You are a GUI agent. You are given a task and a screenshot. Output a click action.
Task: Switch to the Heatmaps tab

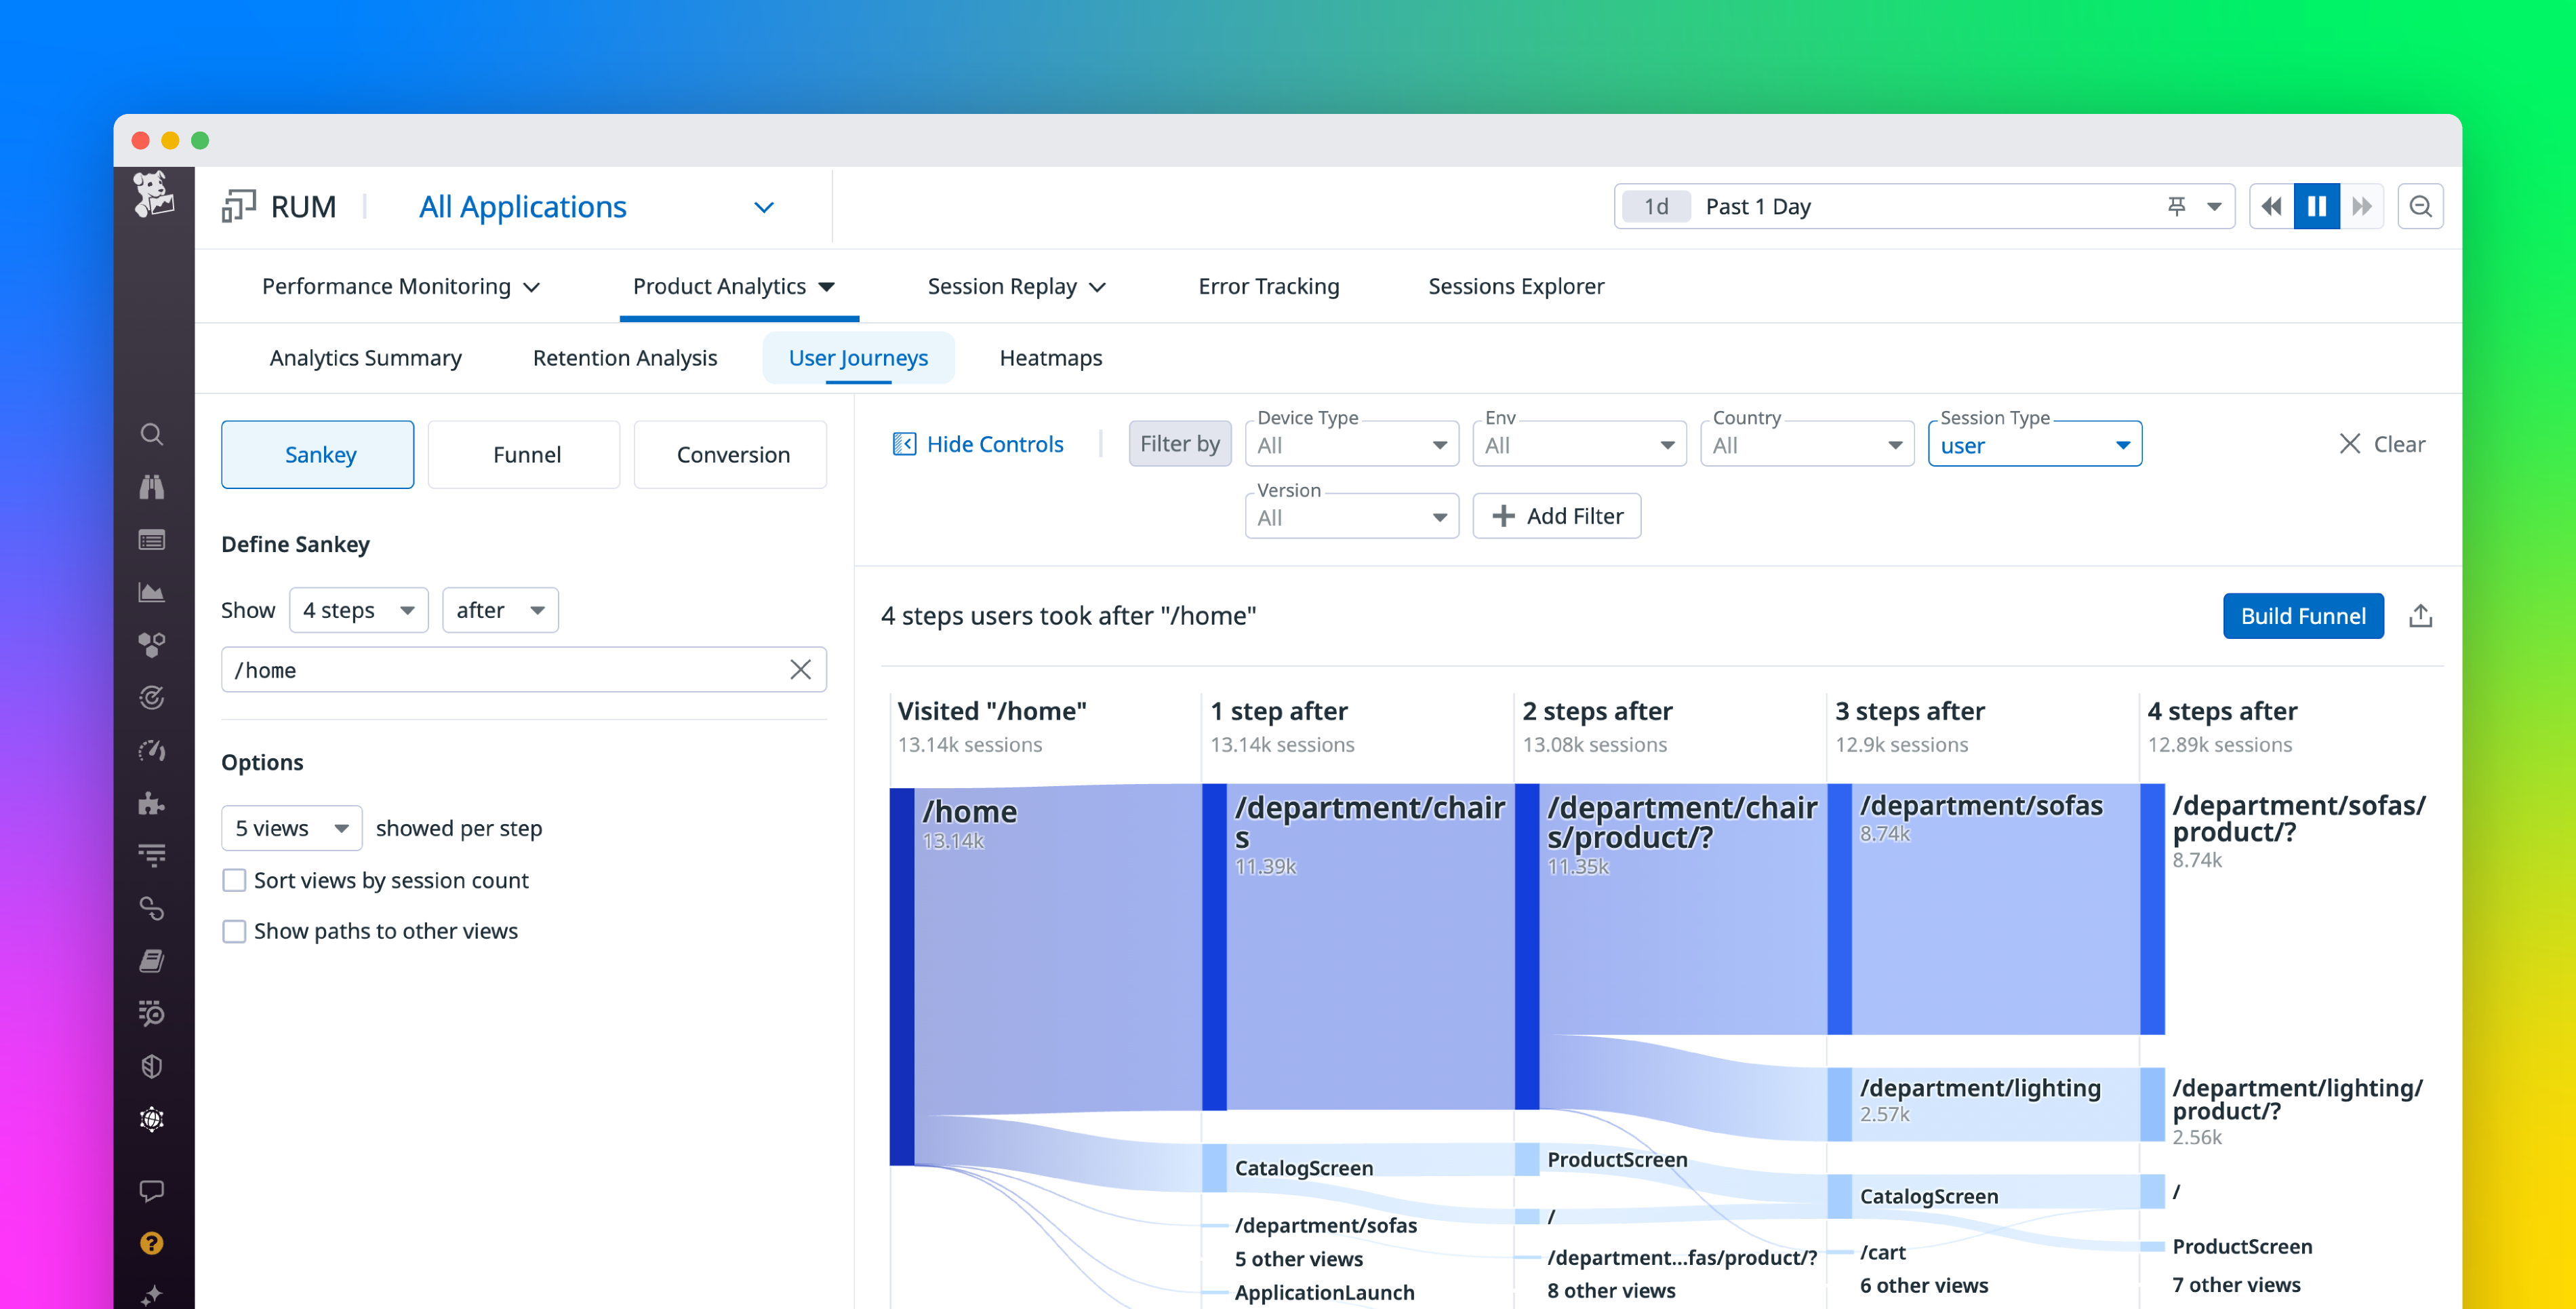(1050, 357)
